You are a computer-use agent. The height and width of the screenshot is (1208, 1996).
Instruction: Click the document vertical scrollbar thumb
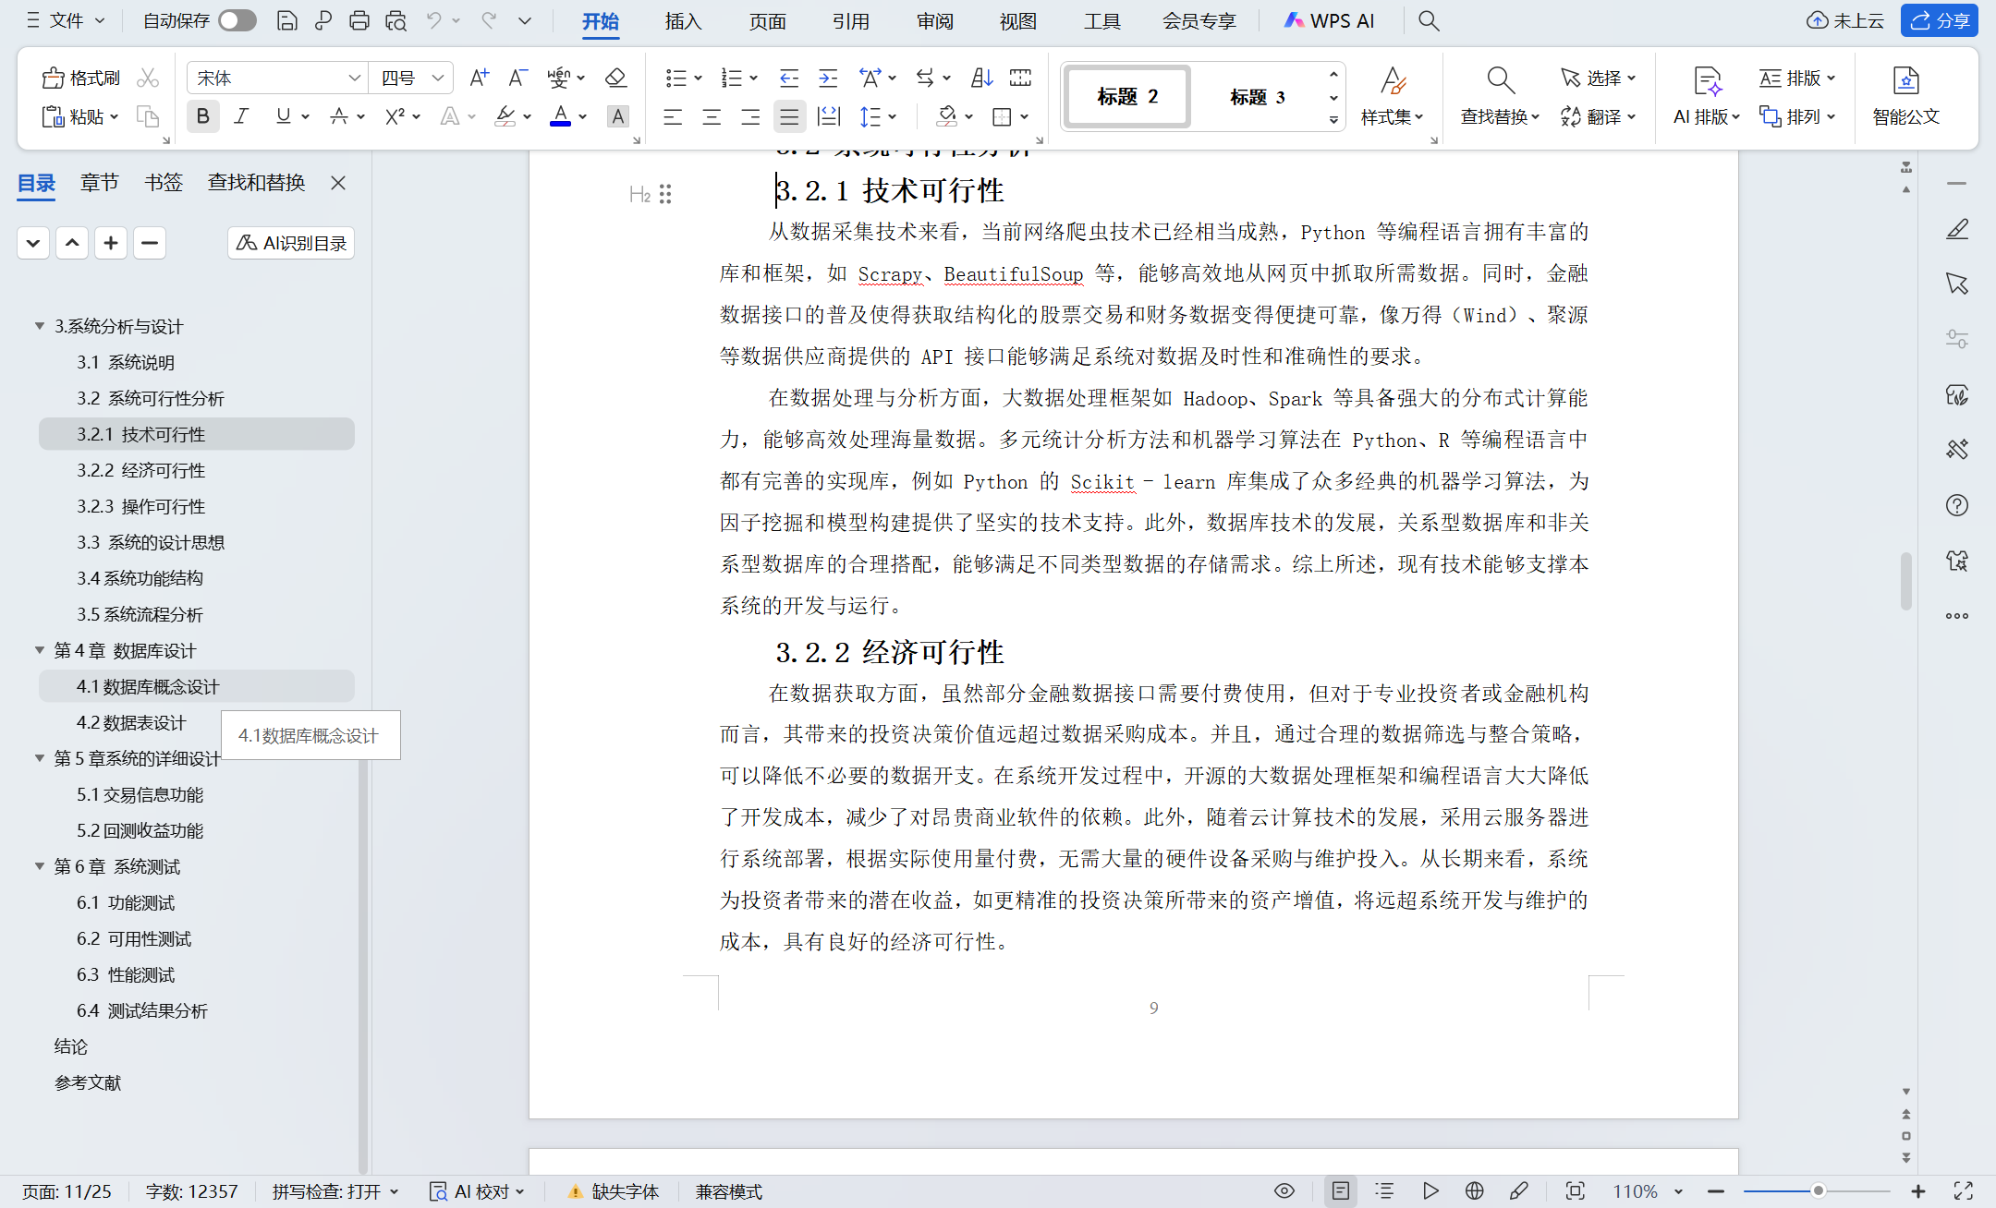1905,581
